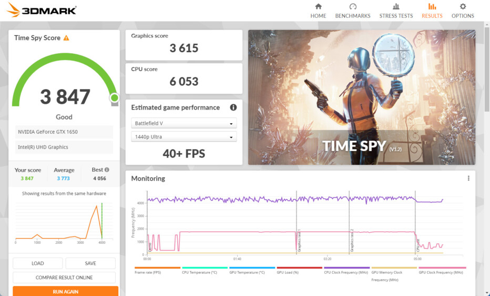The image size is (490, 296).
Task: Click the orange RUN AGAIN button
Action: coord(65,291)
